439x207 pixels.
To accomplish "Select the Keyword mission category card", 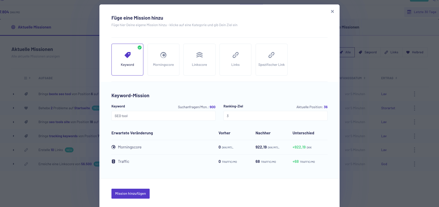I will point(127,60).
